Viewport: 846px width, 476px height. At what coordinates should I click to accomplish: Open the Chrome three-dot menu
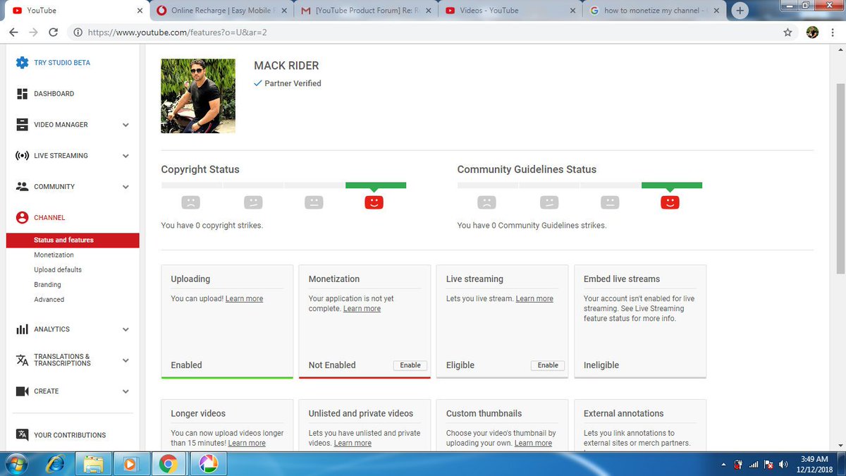(x=833, y=32)
